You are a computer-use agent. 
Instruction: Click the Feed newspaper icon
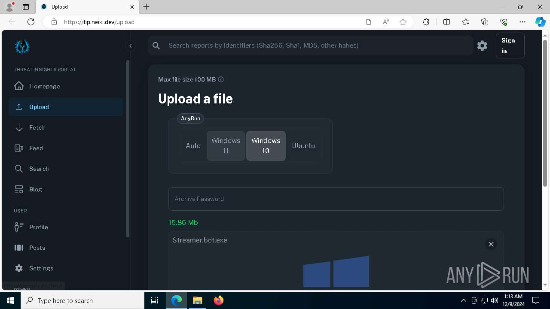[19, 148]
